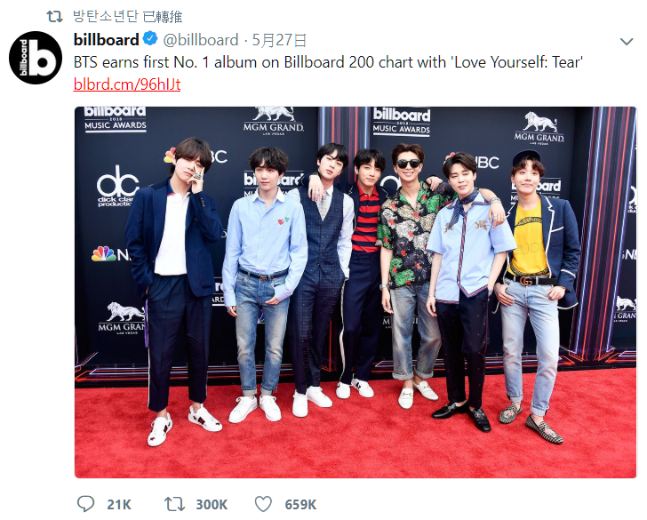Toggle the heart like icon

(263, 504)
